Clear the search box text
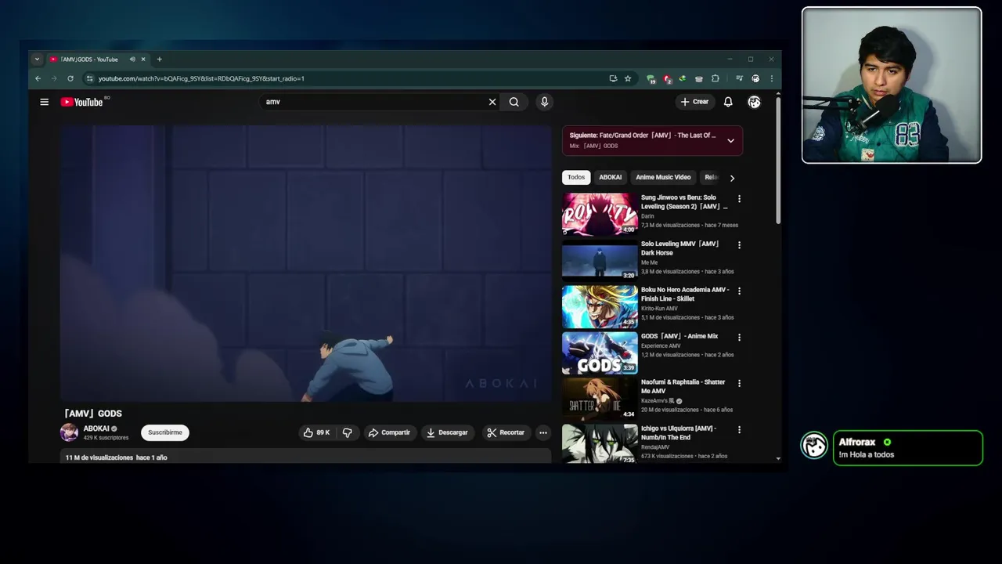 pos(492,102)
